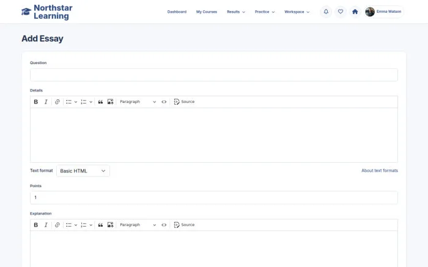Toggle Source mode in Details editor
Image resolution: width=428 pixels, height=267 pixels.
(184, 102)
